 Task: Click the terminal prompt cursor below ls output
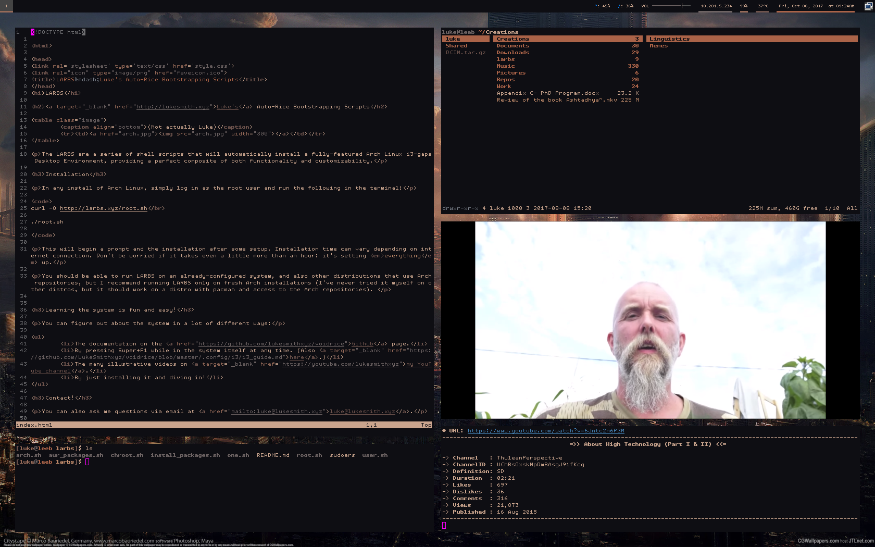[x=87, y=462]
